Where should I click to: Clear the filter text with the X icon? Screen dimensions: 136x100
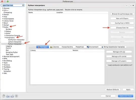point(23,5)
